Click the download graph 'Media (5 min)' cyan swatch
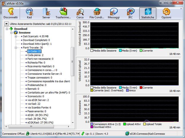 tap(120, 51)
